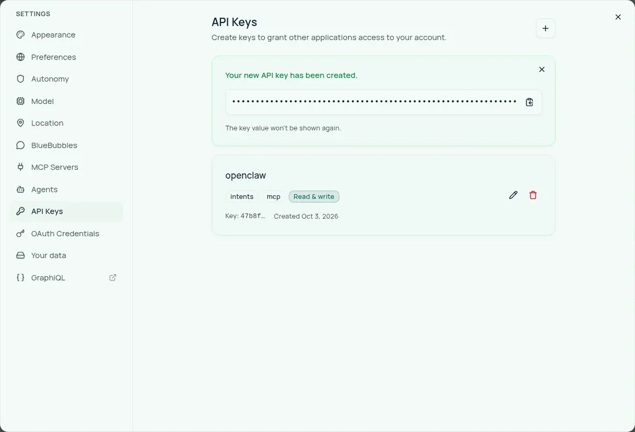Click the Key: 47b8f… prefix text
Viewport: 635px width, 432px height.
[245, 216]
